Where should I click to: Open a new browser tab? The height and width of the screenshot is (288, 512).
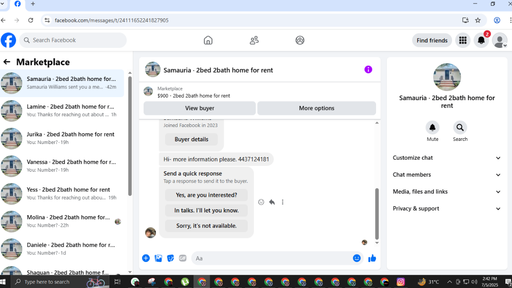point(33,4)
